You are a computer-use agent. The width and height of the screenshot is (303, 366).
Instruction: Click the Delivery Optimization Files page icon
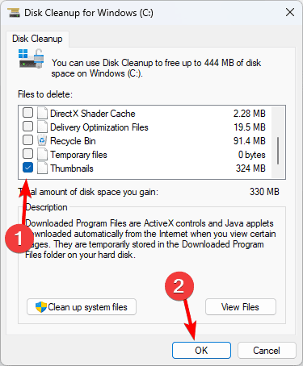(x=42, y=127)
